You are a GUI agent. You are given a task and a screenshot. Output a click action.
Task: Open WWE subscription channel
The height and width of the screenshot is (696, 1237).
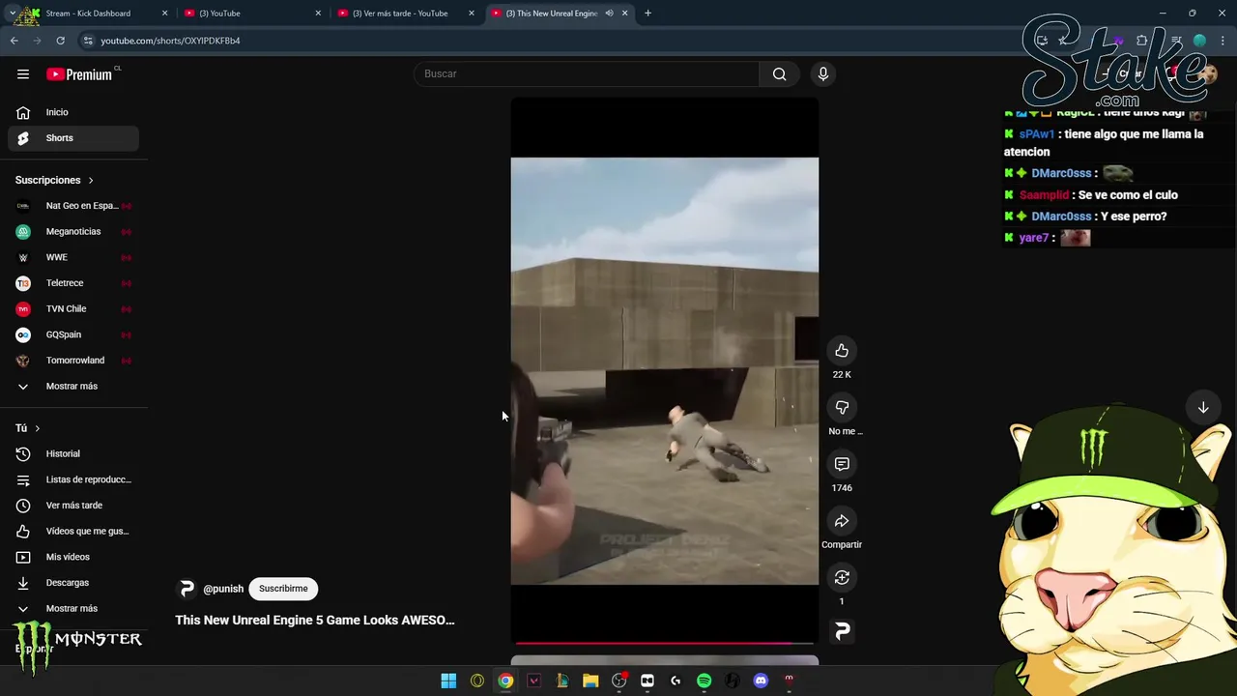tap(73, 257)
